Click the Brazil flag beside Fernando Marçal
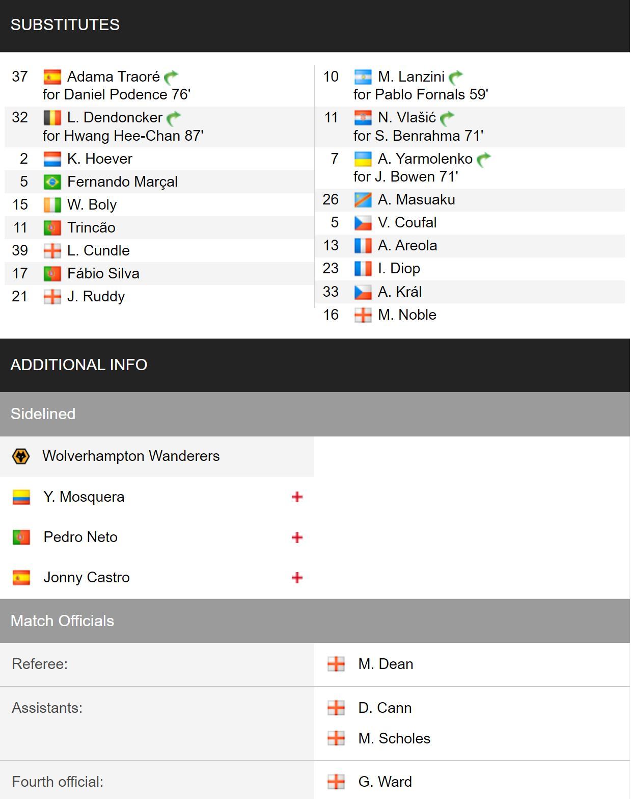The height and width of the screenshot is (799, 631). click(52, 182)
